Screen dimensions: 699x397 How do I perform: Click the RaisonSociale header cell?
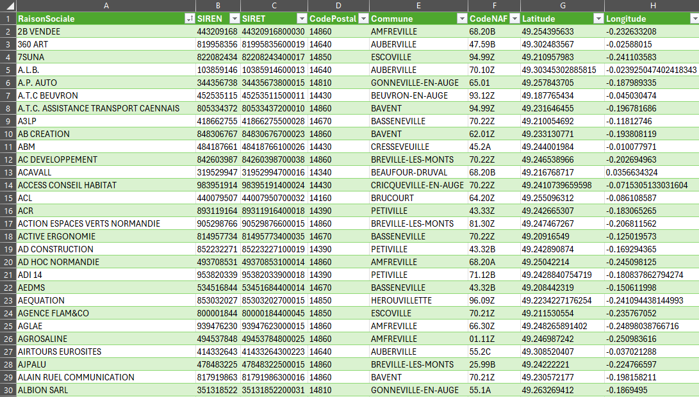pyautogui.click(x=106, y=19)
